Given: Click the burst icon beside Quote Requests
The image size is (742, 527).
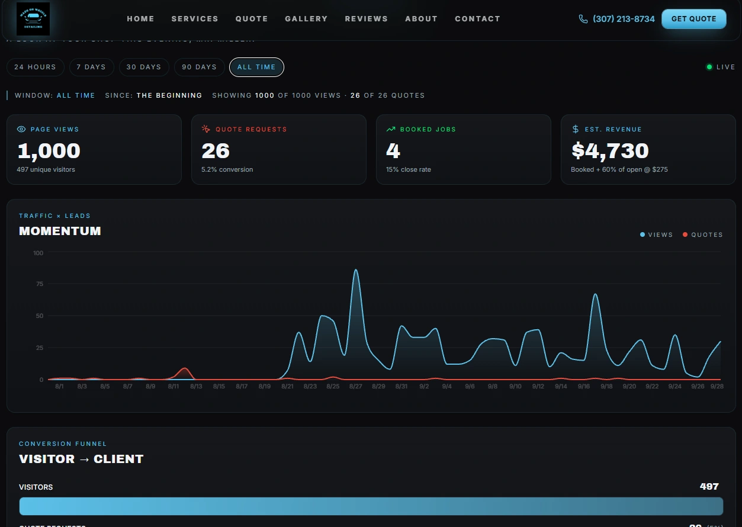Looking at the screenshot, I should (x=206, y=129).
